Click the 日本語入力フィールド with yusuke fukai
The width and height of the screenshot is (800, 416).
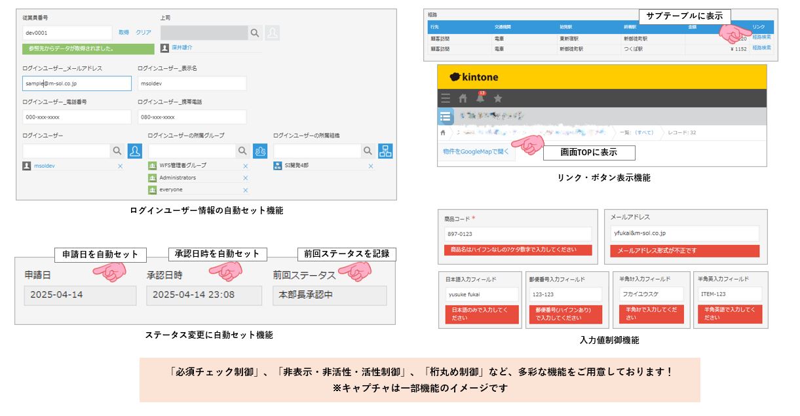482,295
